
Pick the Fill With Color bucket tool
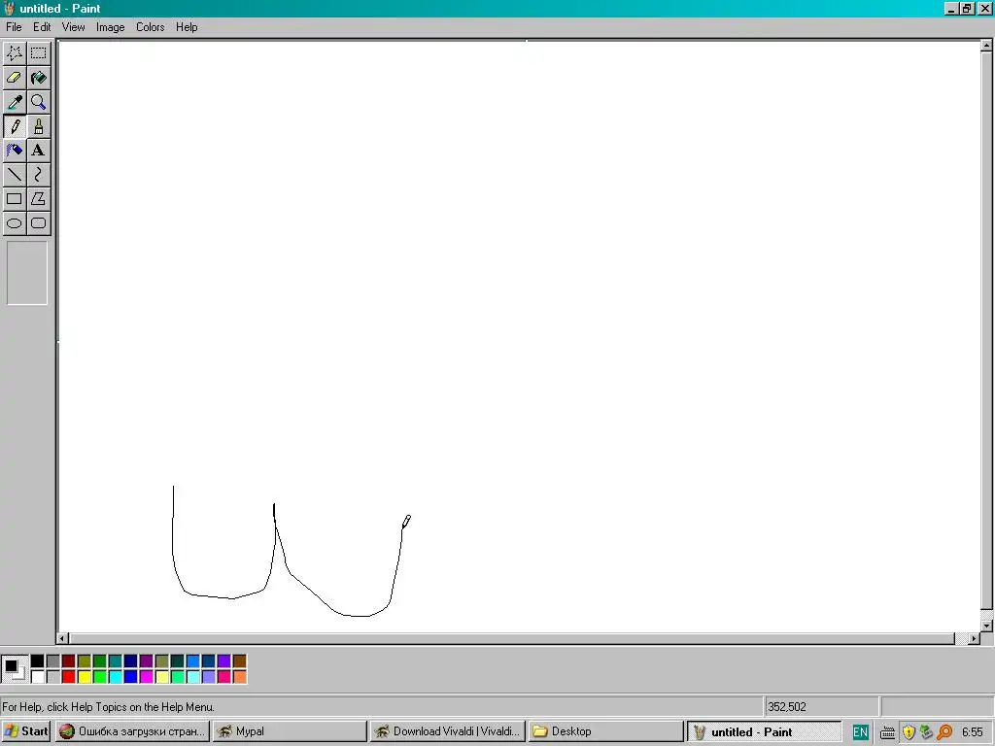coord(39,78)
